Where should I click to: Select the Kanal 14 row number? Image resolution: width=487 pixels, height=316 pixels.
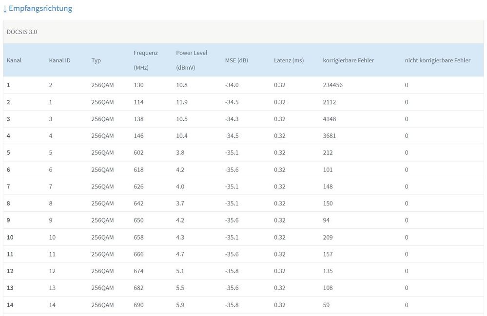(x=10, y=305)
